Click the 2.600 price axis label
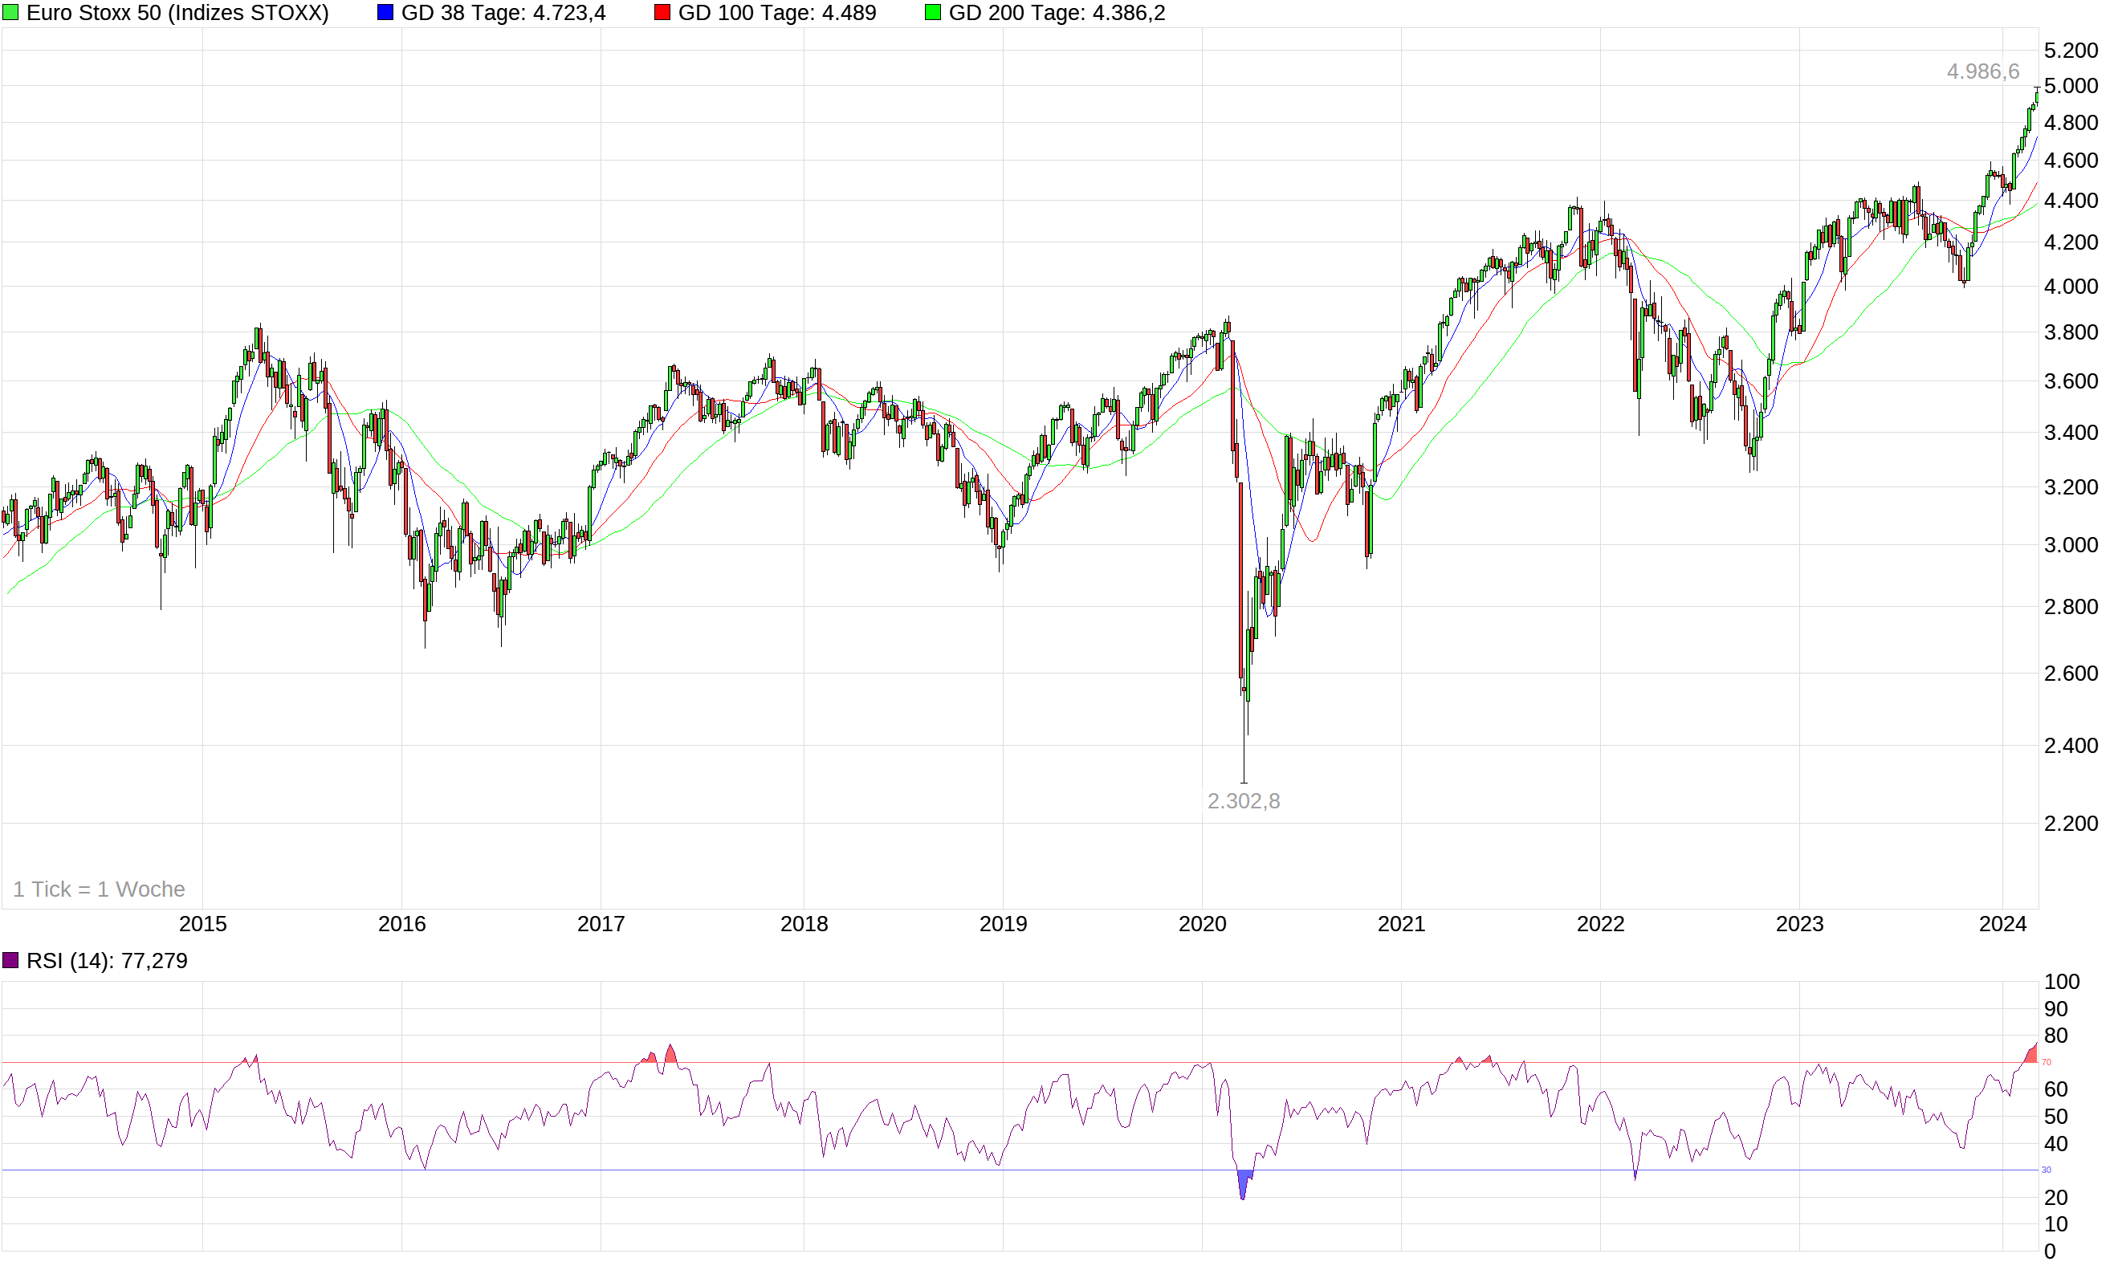The height and width of the screenshot is (1274, 2122). [2071, 673]
